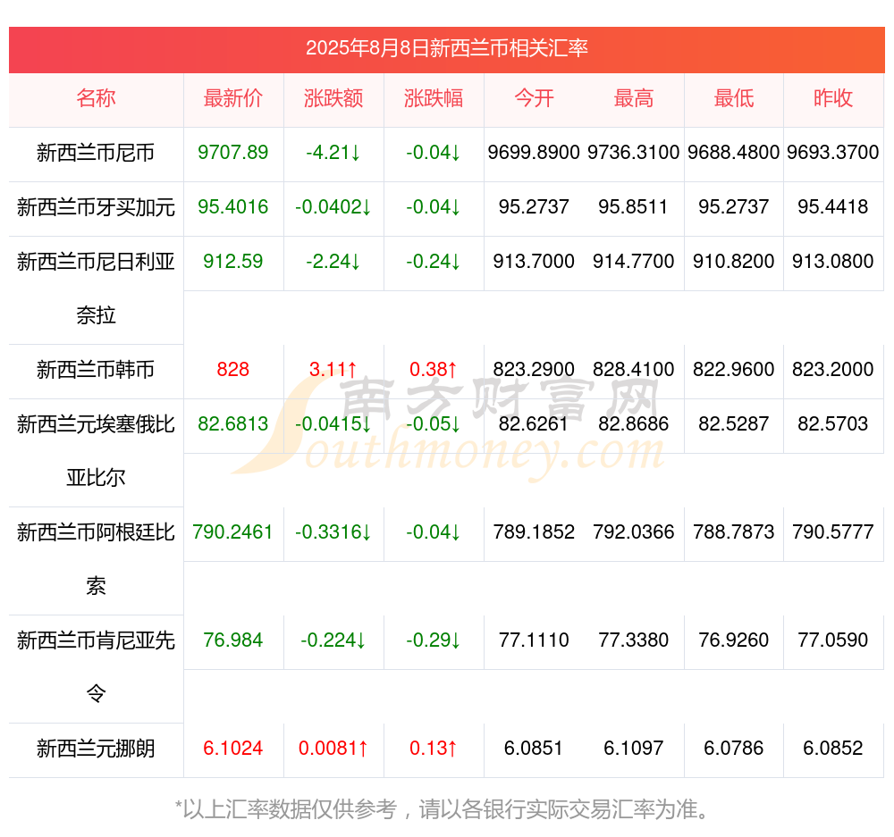Click previous close 823.2000

(x=833, y=369)
